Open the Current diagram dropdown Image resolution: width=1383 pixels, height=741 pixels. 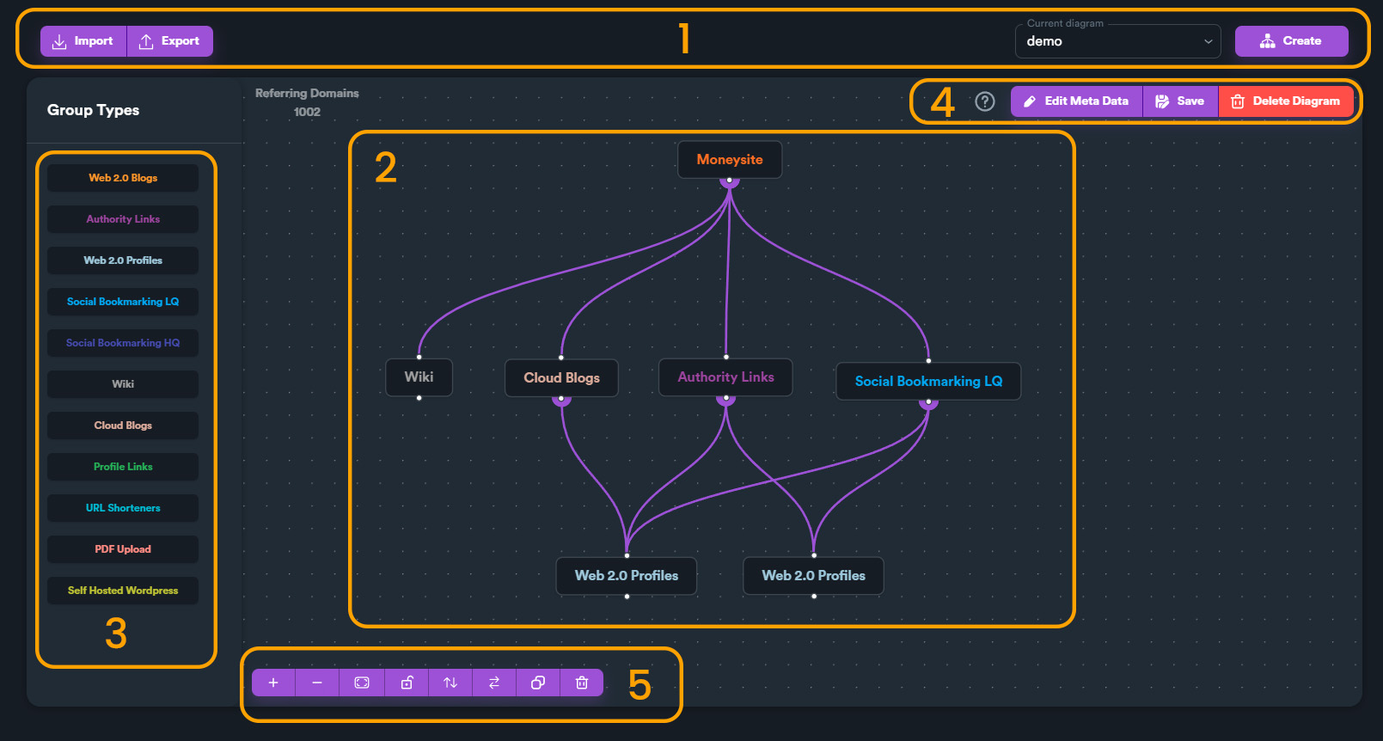(x=1117, y=41)
